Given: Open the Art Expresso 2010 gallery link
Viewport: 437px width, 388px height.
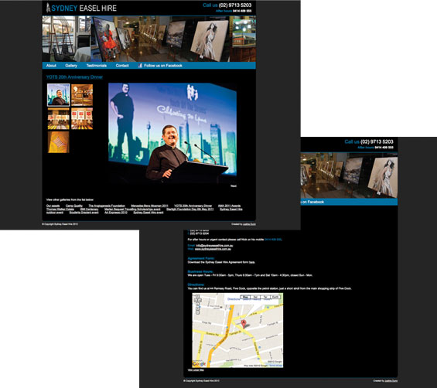Looking at the screenshot, I should click(x=116, y=213).
